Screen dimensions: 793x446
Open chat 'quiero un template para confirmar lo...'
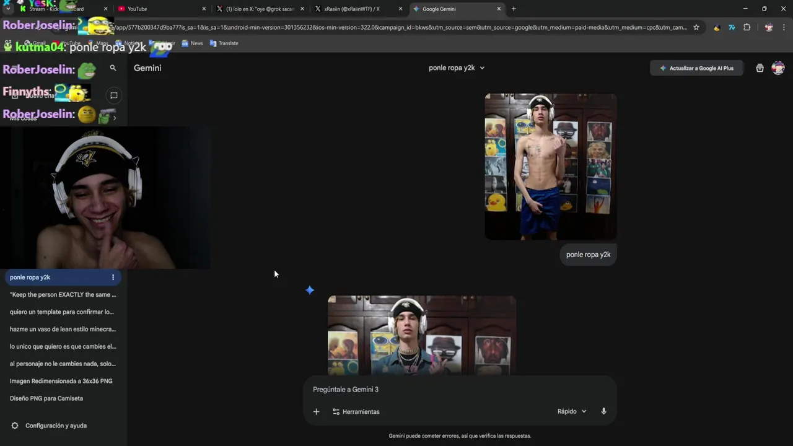pos(63,312)
